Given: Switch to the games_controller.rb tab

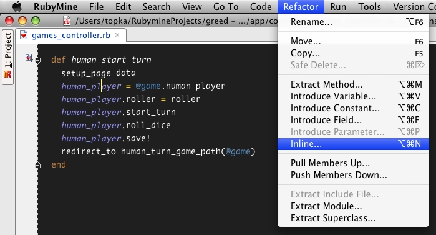Looking at the screenshot, I should point(71,36).
